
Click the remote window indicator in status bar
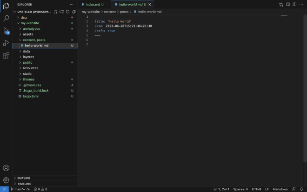pos(4,189)
